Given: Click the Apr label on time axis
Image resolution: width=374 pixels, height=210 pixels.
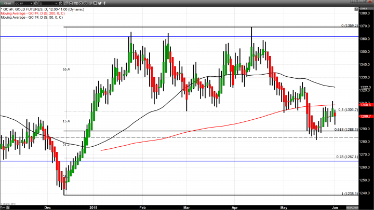Looking at the screenshot, I should [x=235, y=207].
